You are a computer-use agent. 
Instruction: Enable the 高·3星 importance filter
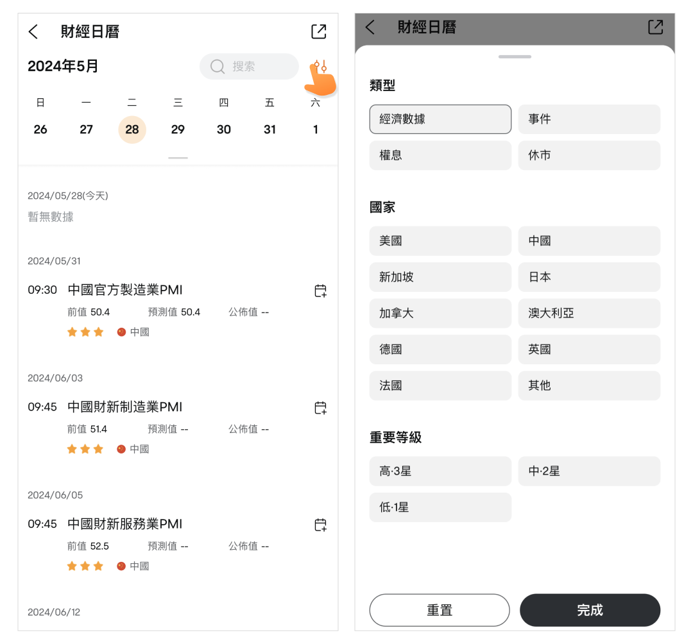coord(440,471)
